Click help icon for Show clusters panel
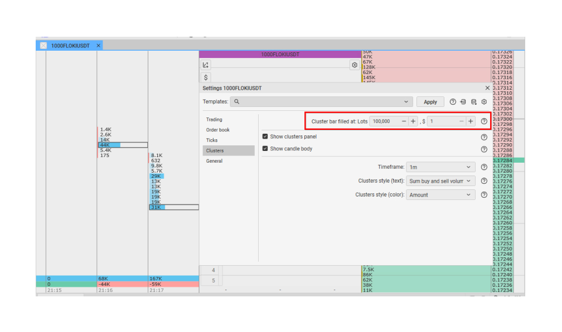 pos(484,137)
